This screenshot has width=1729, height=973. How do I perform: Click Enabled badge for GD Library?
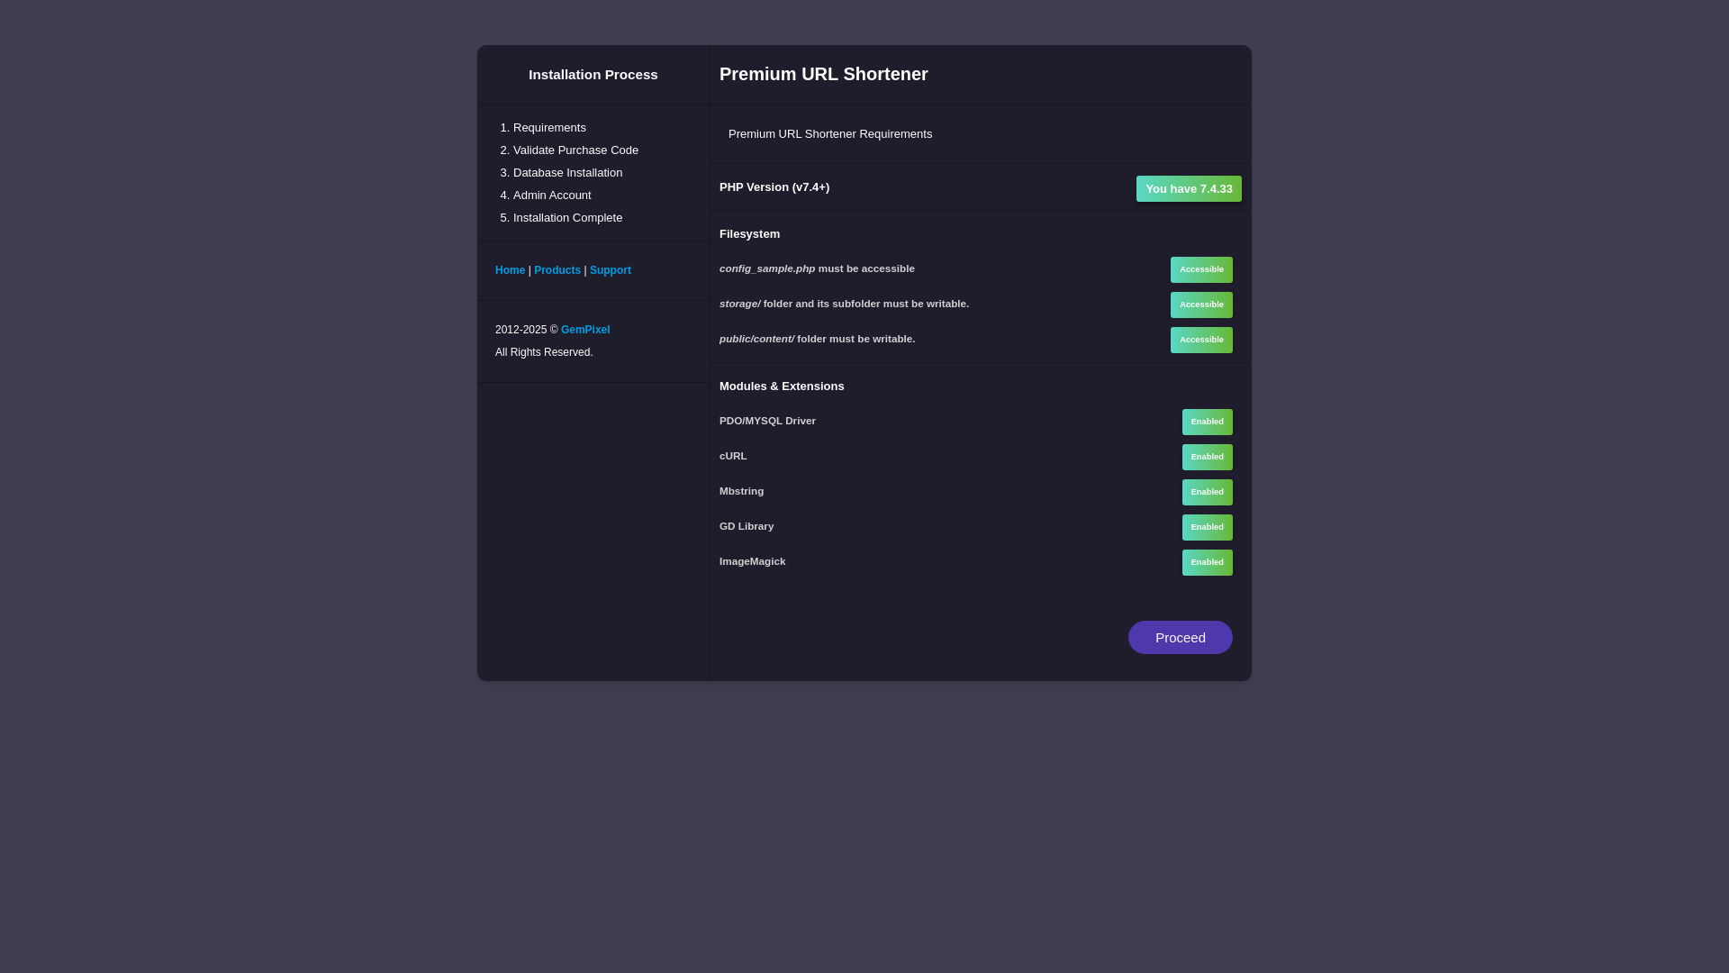pyautogui.click(x=1207, y=527)
